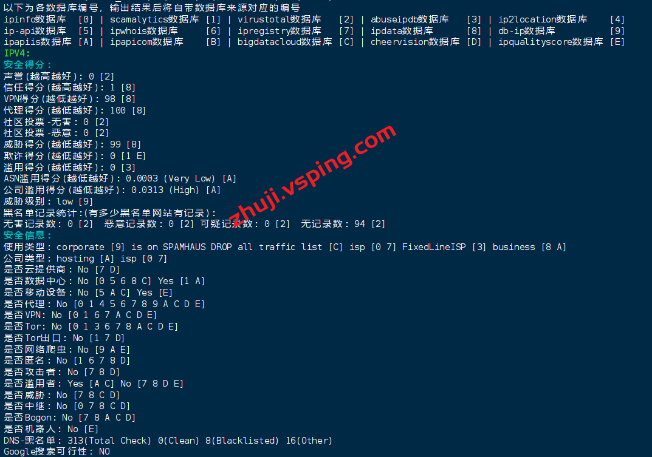Click the bigdatacloud数据库 legend entry
Viewport: 652px width, 457px height.
[x=285, y=42]
